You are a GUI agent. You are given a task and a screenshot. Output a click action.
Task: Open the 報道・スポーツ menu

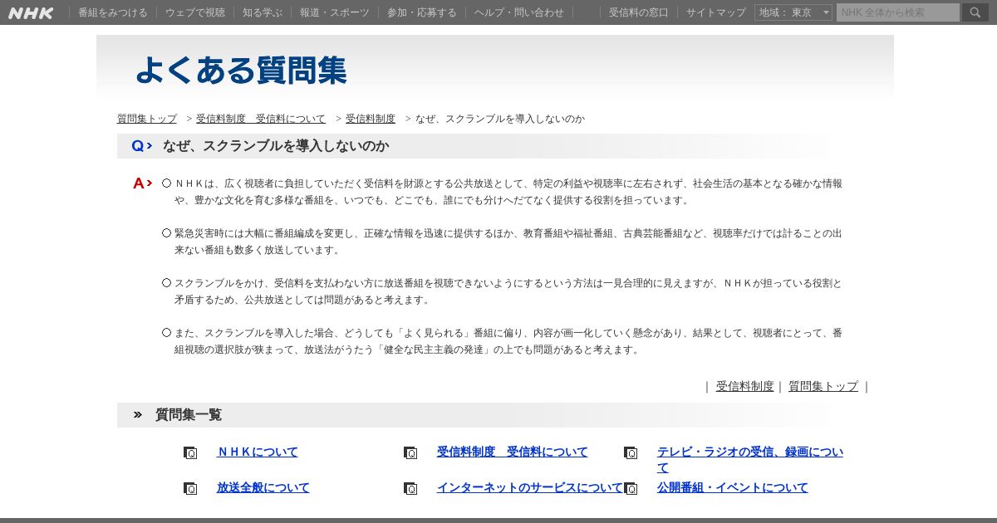click(335, 12)
